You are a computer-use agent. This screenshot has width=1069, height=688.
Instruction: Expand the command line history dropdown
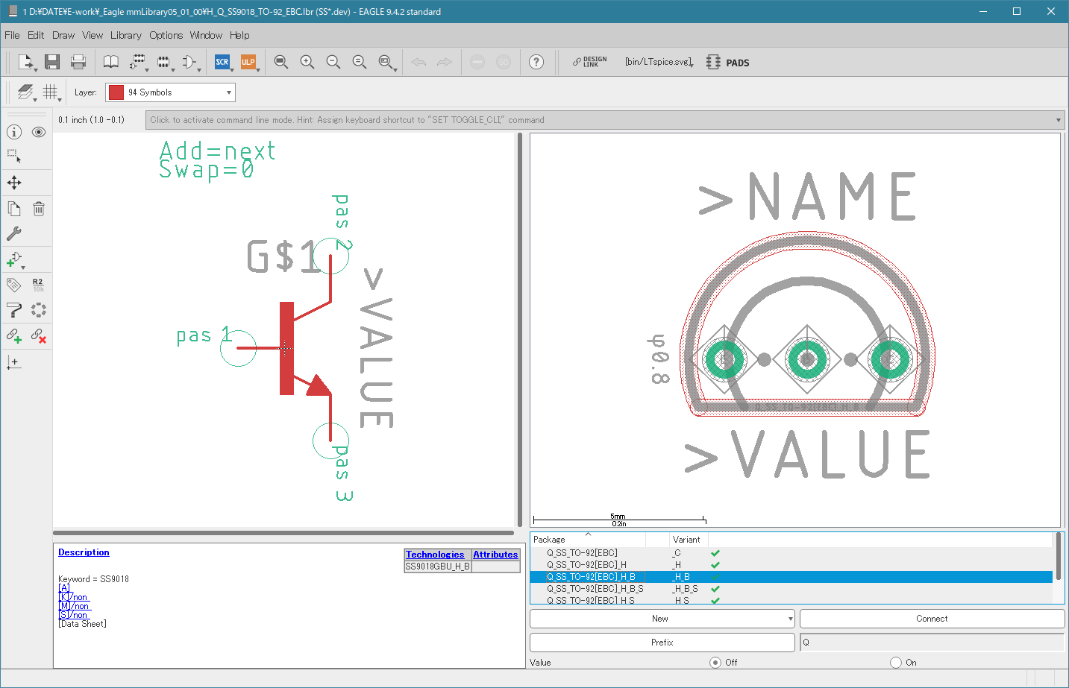tap(1058, 120)
